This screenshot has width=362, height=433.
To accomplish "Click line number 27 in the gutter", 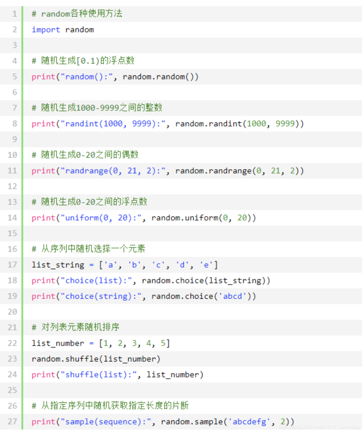I will pyautogui.click(x=12, y=422).
